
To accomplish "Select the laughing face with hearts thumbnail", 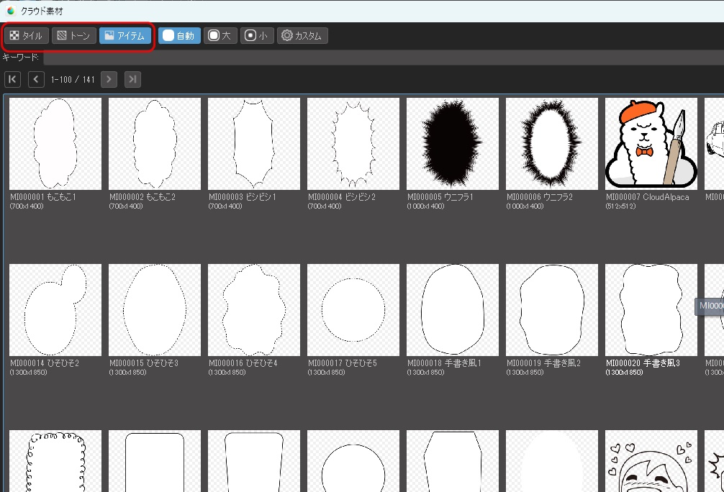I will coord(651,461).
